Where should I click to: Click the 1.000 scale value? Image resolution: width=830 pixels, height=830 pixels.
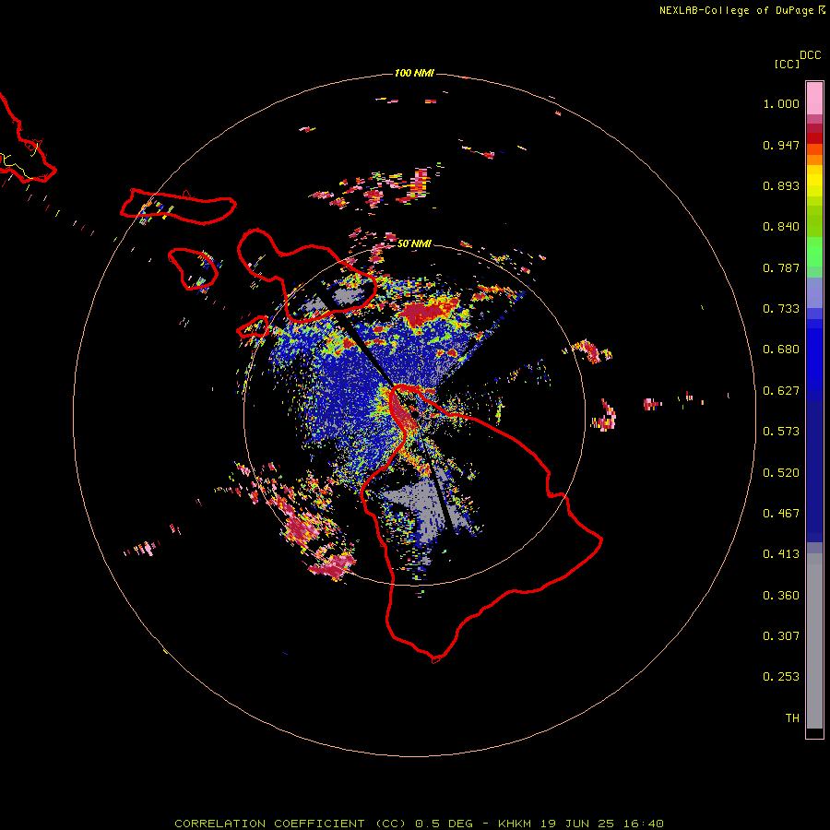click(x=781, y=103)
